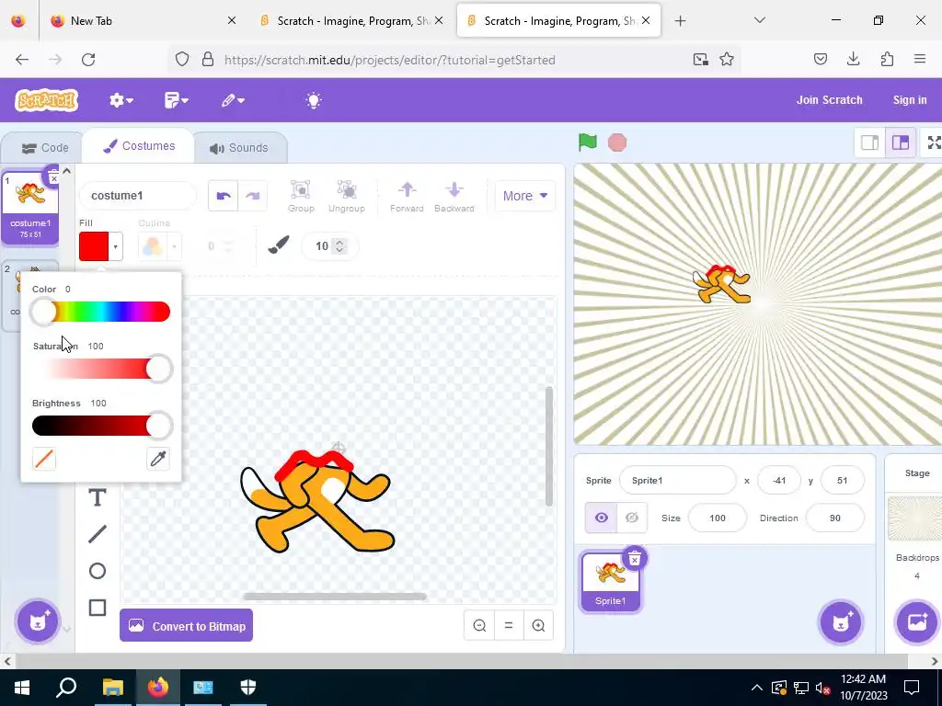Enter full screen stage mode

click(933, 142)
